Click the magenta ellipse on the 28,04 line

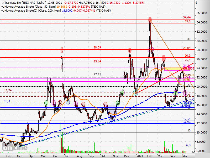(151, 49)
